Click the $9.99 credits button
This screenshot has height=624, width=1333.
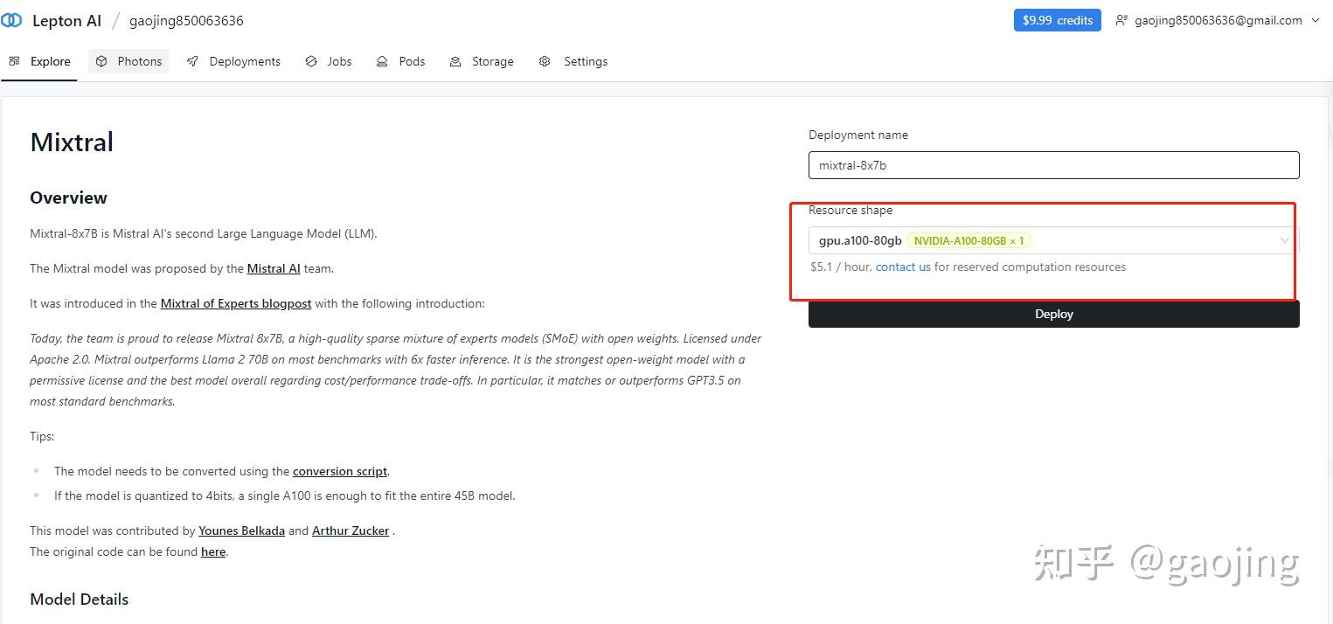1057,20
